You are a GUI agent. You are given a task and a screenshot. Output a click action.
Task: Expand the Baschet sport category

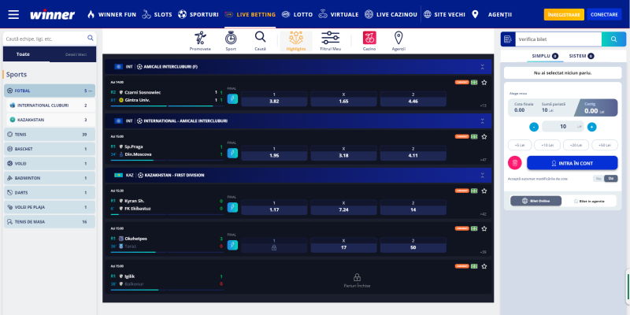[50, 149]
